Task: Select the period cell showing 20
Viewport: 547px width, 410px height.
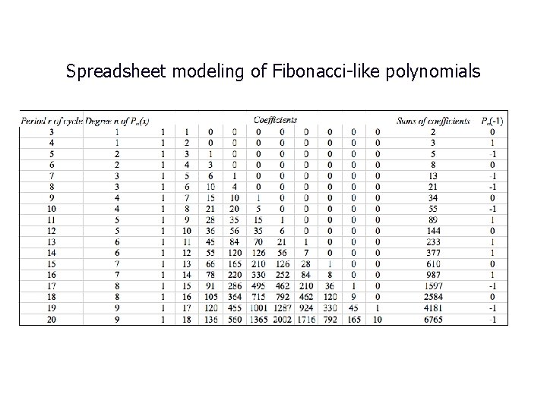Action: (52, 320)
